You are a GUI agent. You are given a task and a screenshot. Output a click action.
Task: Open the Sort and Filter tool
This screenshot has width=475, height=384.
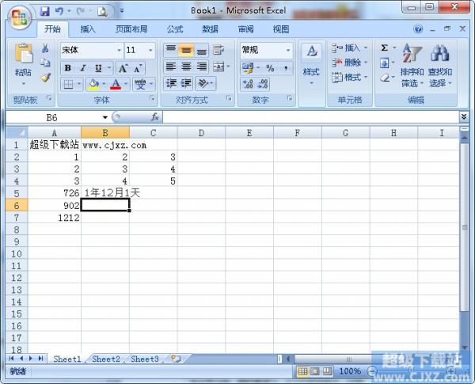[x=412, y=65]
